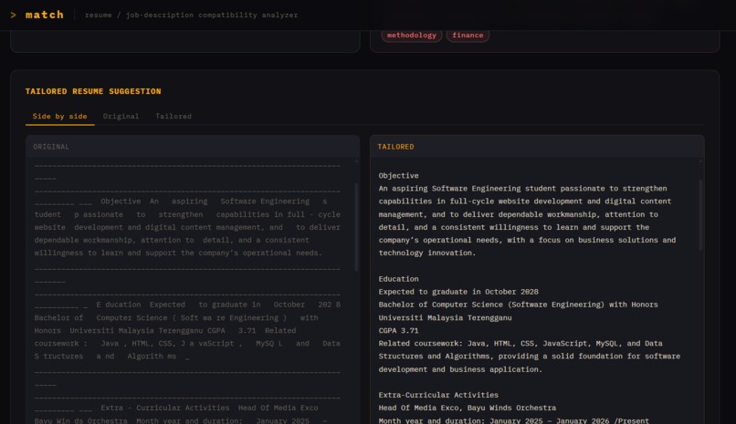Click 'Month year and duration' line in Tailored
Image resolution: width=736 pixels, height=424 pixels.
[x=514, y=420]
